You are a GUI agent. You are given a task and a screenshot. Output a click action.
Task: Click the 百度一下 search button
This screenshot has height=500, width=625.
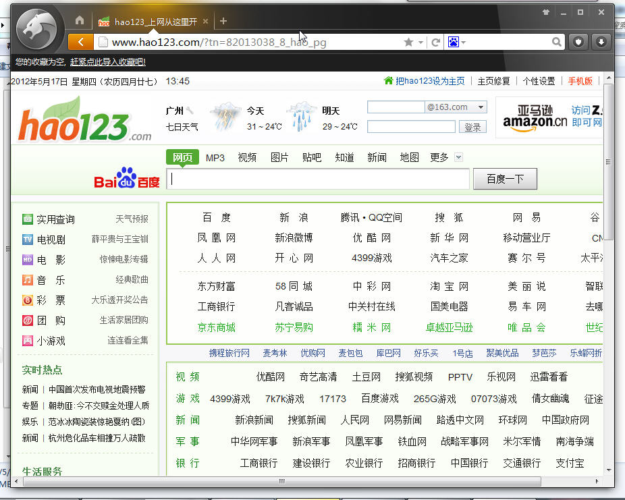(x=505, y=179)
